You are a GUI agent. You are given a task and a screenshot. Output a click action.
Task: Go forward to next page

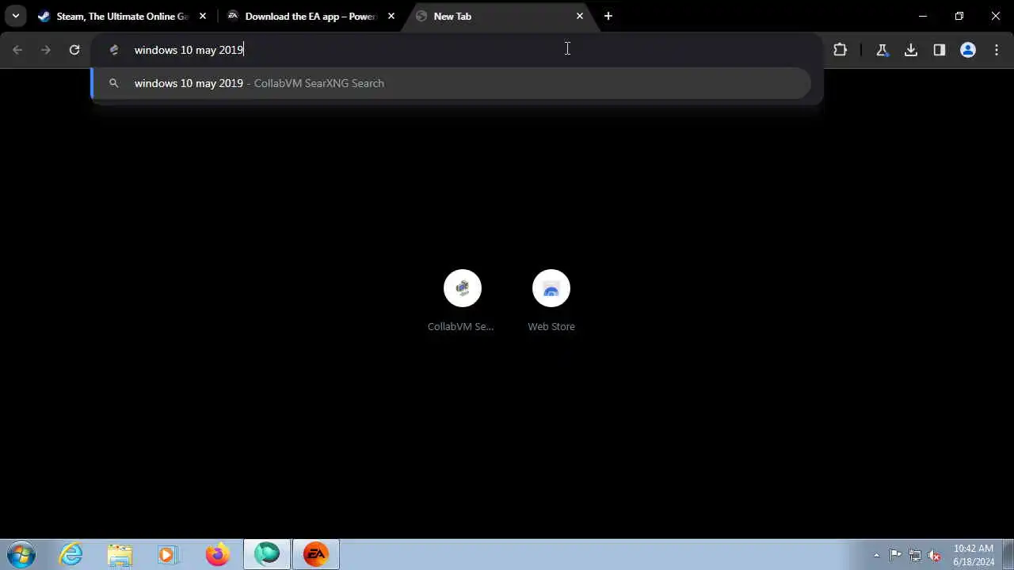(46, 50)
